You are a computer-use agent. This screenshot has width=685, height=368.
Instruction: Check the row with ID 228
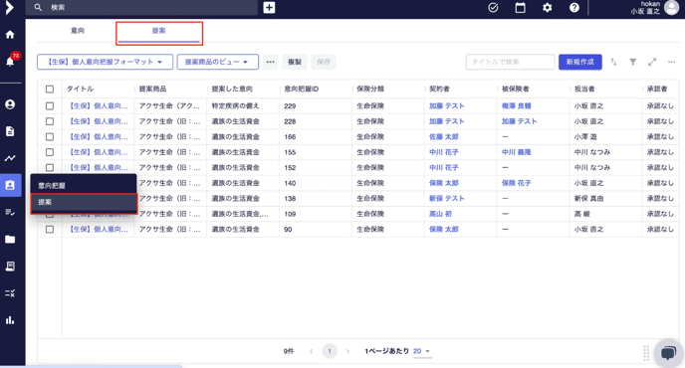(x=50, y=121)
